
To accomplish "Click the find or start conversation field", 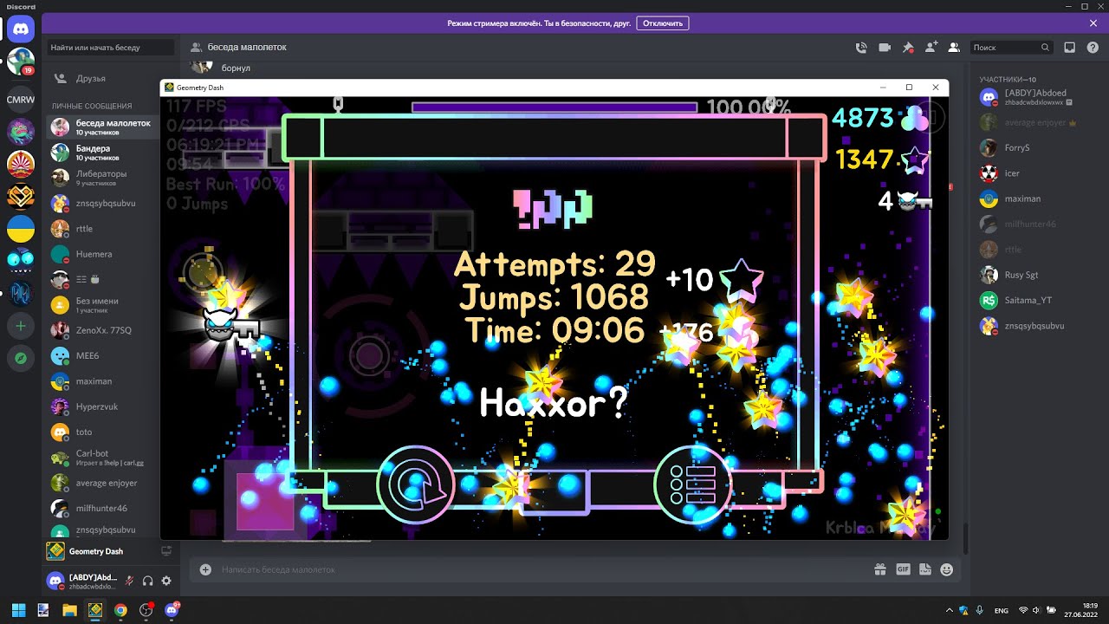I will (110, 48).
